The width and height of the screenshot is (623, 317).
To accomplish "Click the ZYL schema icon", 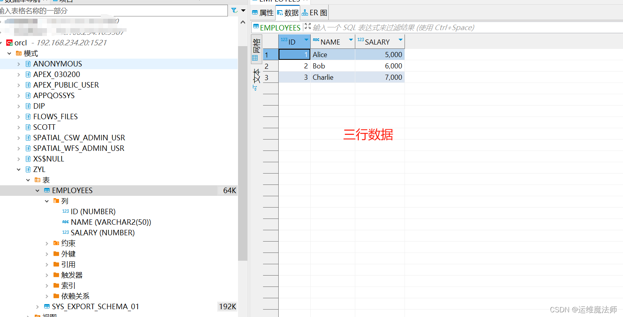I will [x=28, y=169].
